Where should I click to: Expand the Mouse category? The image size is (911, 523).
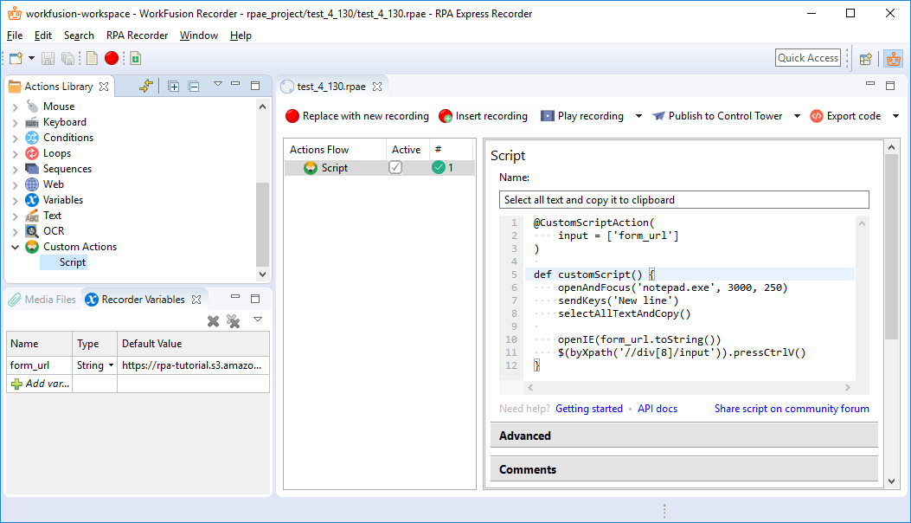click(16, 107)
